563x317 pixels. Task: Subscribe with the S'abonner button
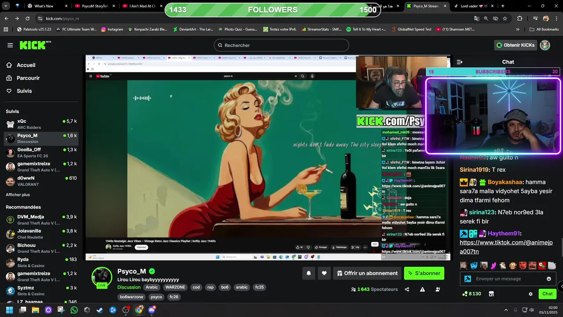click(424, 273)
